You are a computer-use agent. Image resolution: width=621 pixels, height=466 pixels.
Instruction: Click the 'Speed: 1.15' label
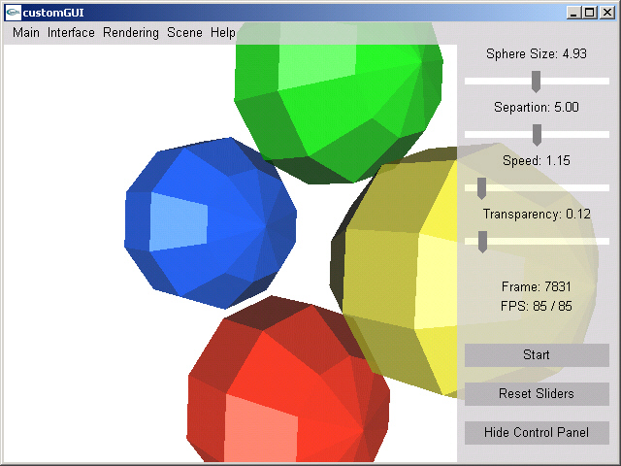coord(537,160)
